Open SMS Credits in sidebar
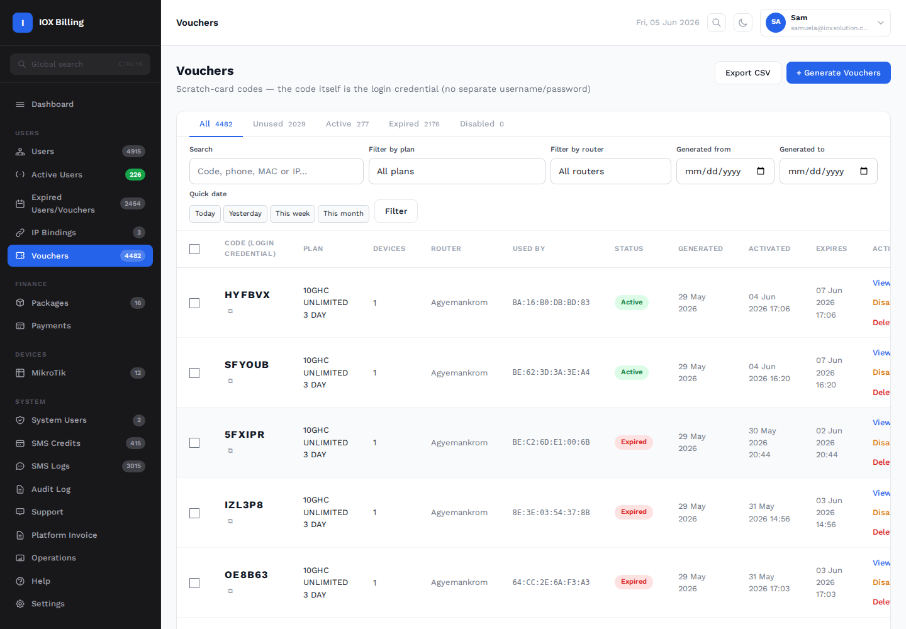Image resolution: width=906 pixels, height=629 pixels. click(x=80, y=443)
